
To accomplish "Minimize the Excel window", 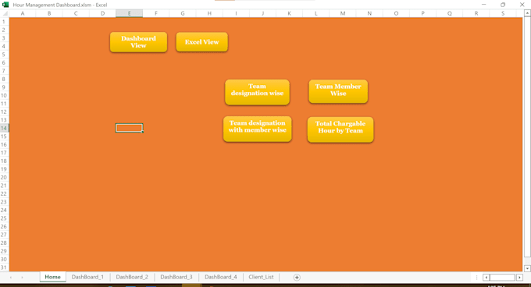I will (x=483, y=5).
